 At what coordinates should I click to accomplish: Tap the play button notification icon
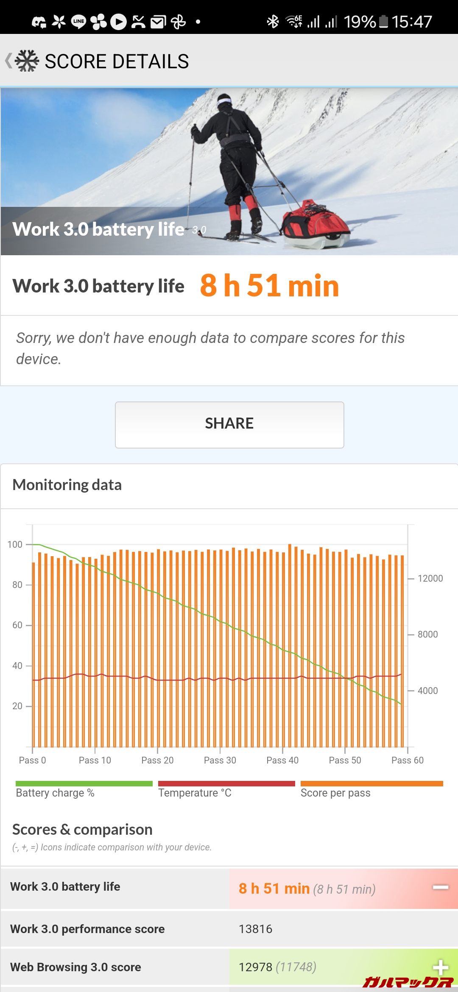click(118, 21)
